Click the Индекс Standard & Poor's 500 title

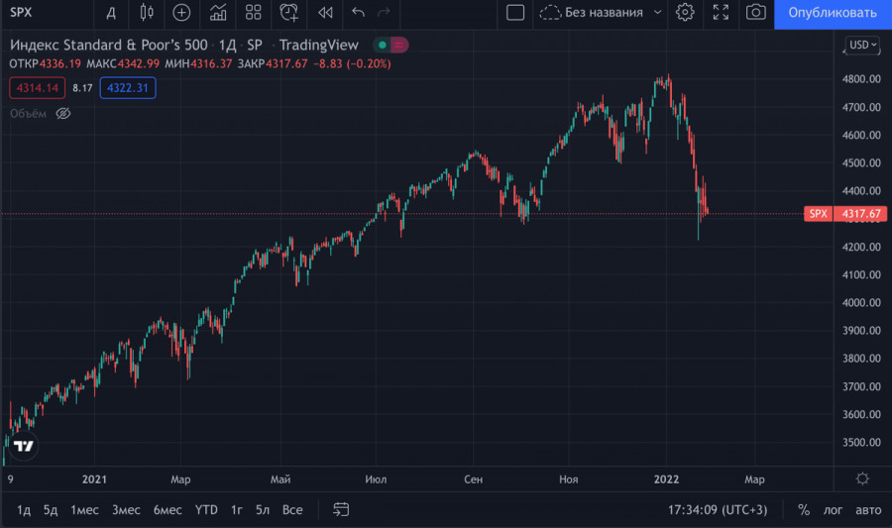(109, 45)
